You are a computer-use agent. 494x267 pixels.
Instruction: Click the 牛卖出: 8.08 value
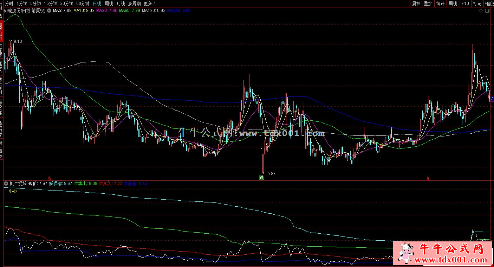click(86, 183)
